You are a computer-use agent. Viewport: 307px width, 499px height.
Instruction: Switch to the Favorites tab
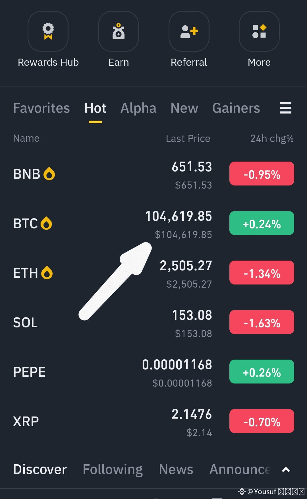click(x=42, y=108)
